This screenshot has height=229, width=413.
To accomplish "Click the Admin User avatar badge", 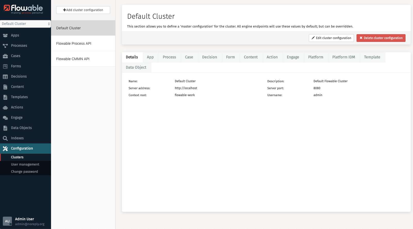I will point(7,221).
